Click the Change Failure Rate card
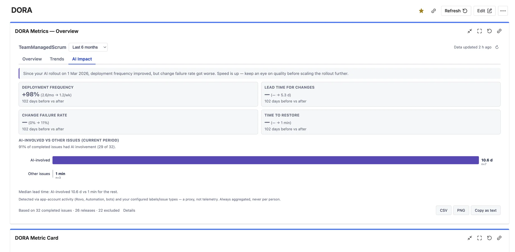Viewport: 515px width, 252px height. 138,122
